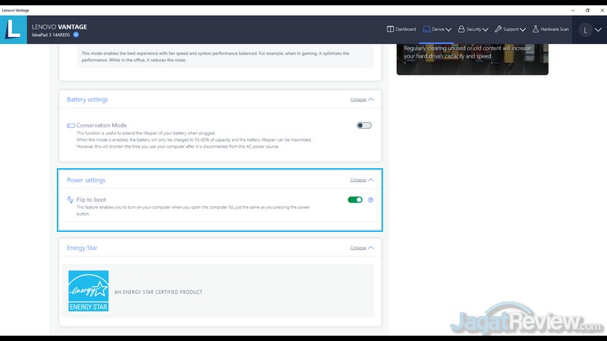Click the LENOVO VANTAGE title
Image resolution: width=607 pixels, height=341 pixels.
(59, 27)
